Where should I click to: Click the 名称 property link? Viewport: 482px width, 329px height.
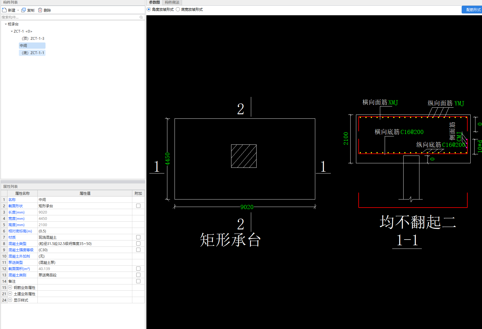pyautogui.click(x=12, y=199)
